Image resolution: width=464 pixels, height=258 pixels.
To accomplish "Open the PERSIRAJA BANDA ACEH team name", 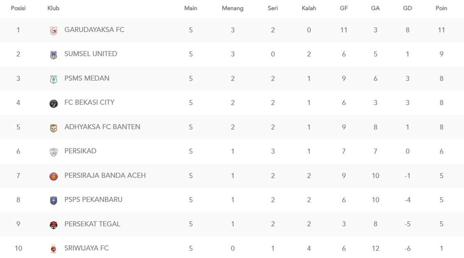I will coord(105,175).
